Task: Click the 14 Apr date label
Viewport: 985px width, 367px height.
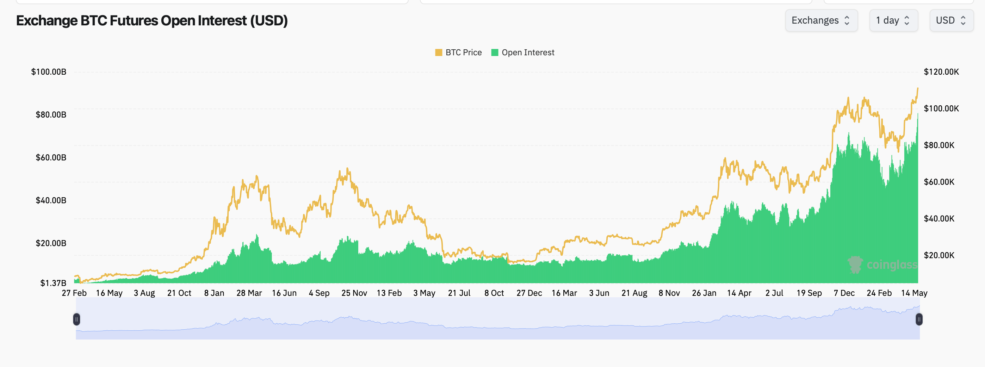Action: point(739,293)
